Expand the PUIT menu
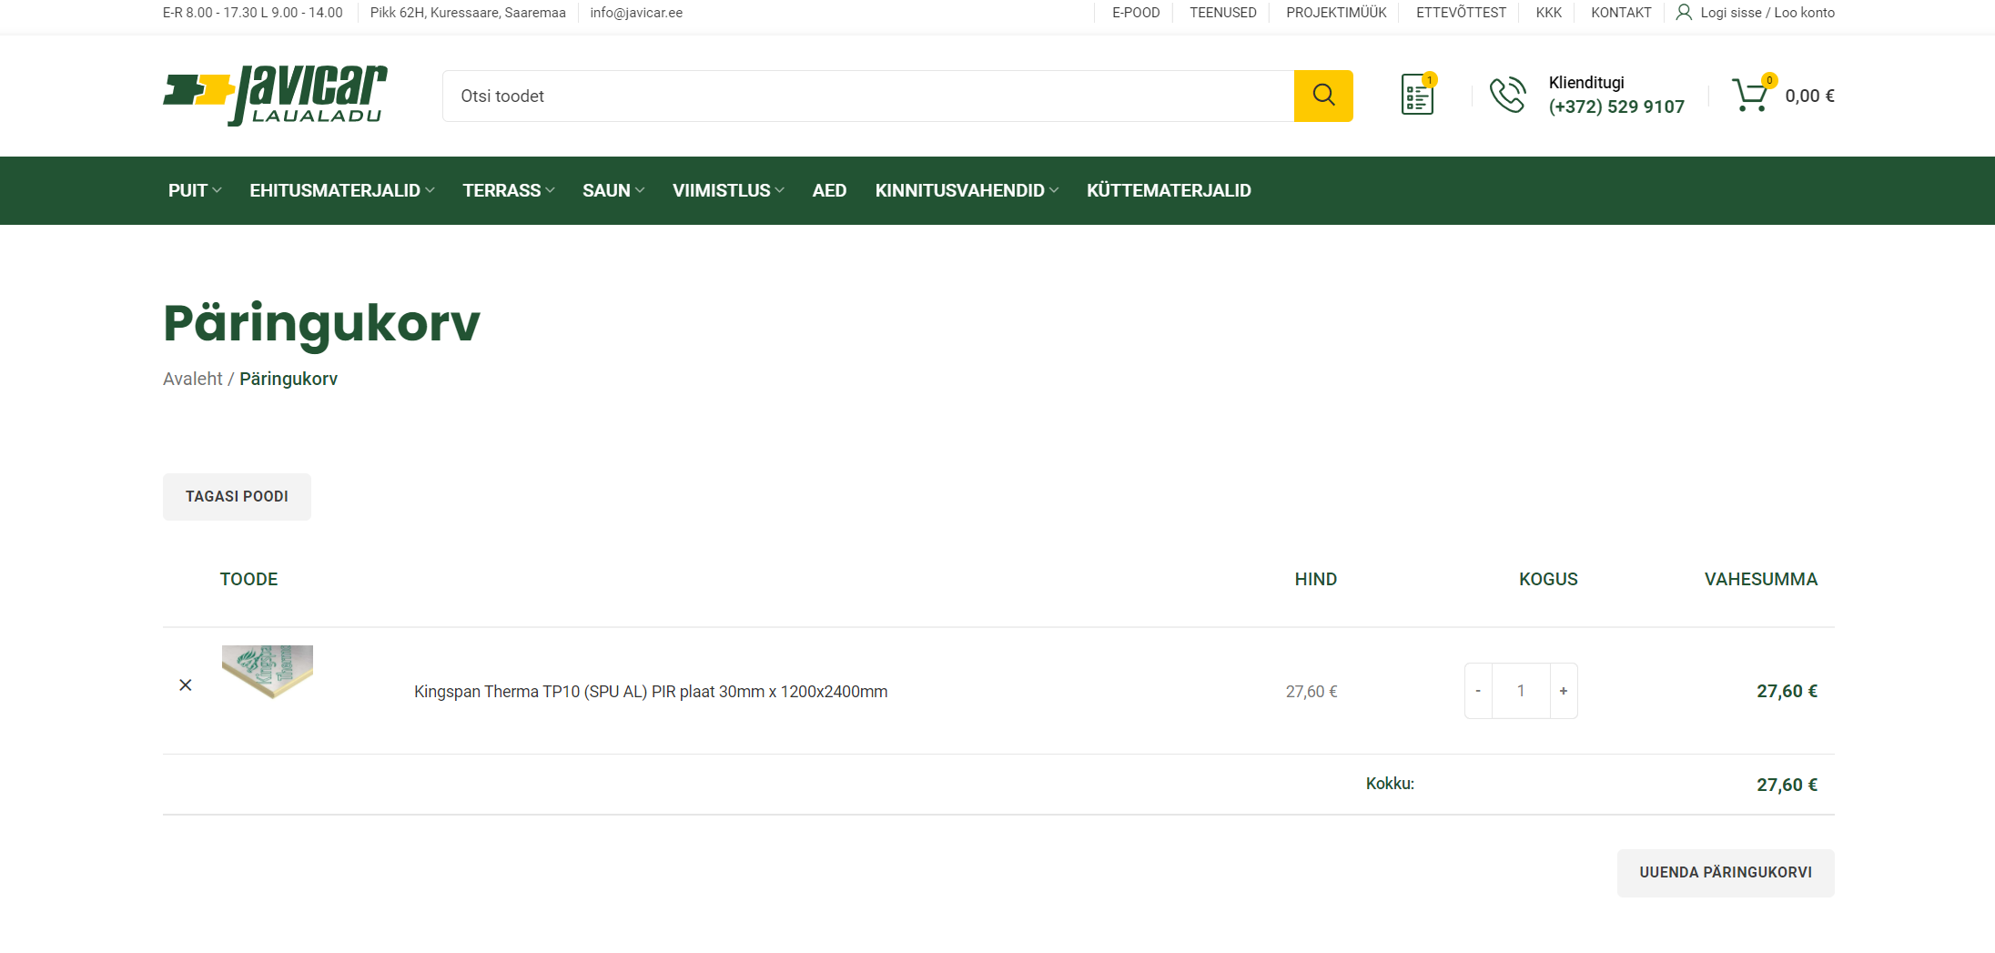The width and height of the screenshot is (1995, 953). pos(195,190)
